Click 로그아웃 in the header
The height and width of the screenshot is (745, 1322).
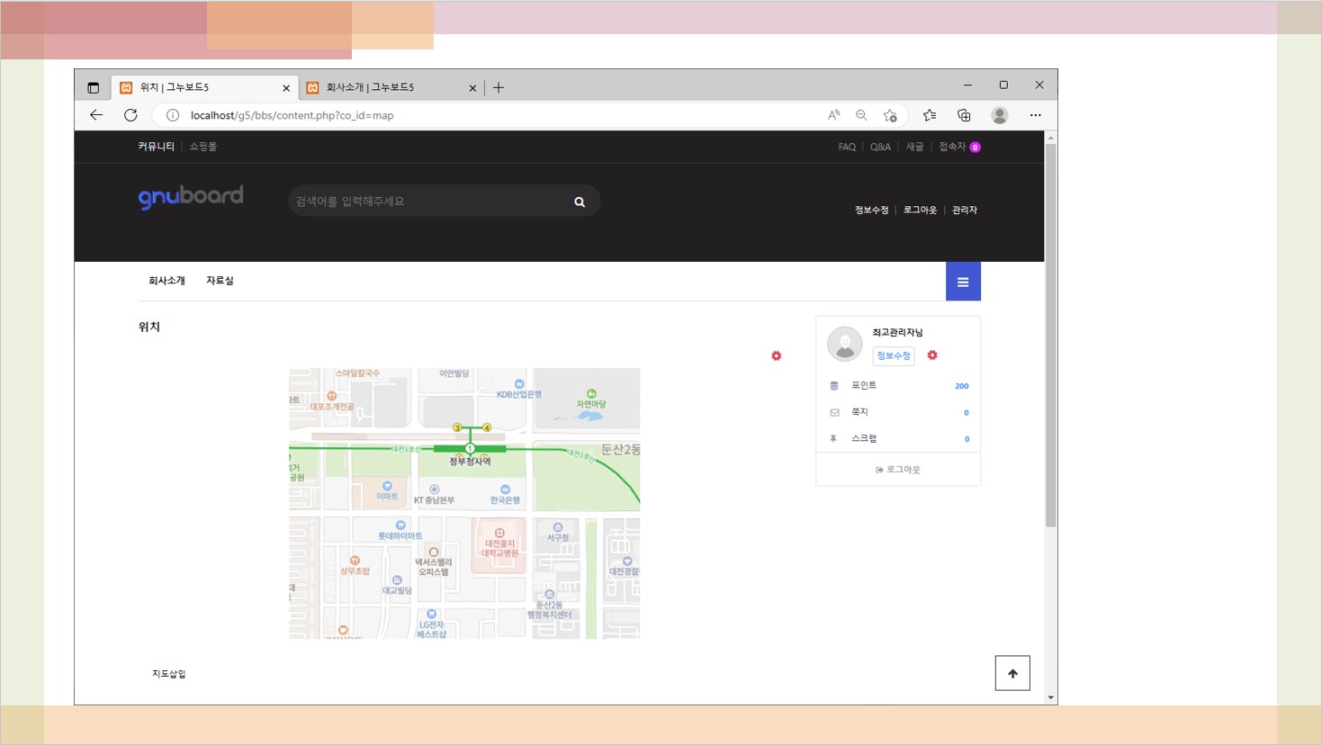(920, 210)
